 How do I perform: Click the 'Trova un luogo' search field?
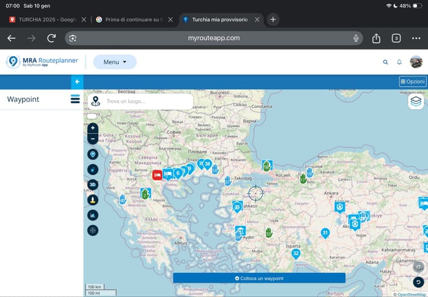coord(146,101)
